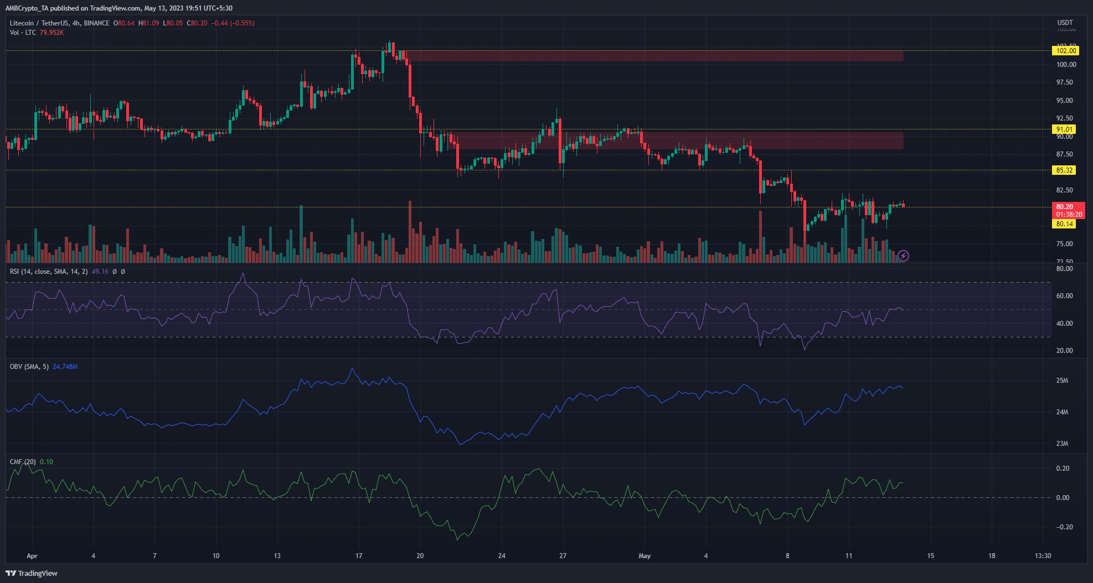Click the 24 date on time axis
This screenshot has width=1093, height=583.
(x=502, y=556)
